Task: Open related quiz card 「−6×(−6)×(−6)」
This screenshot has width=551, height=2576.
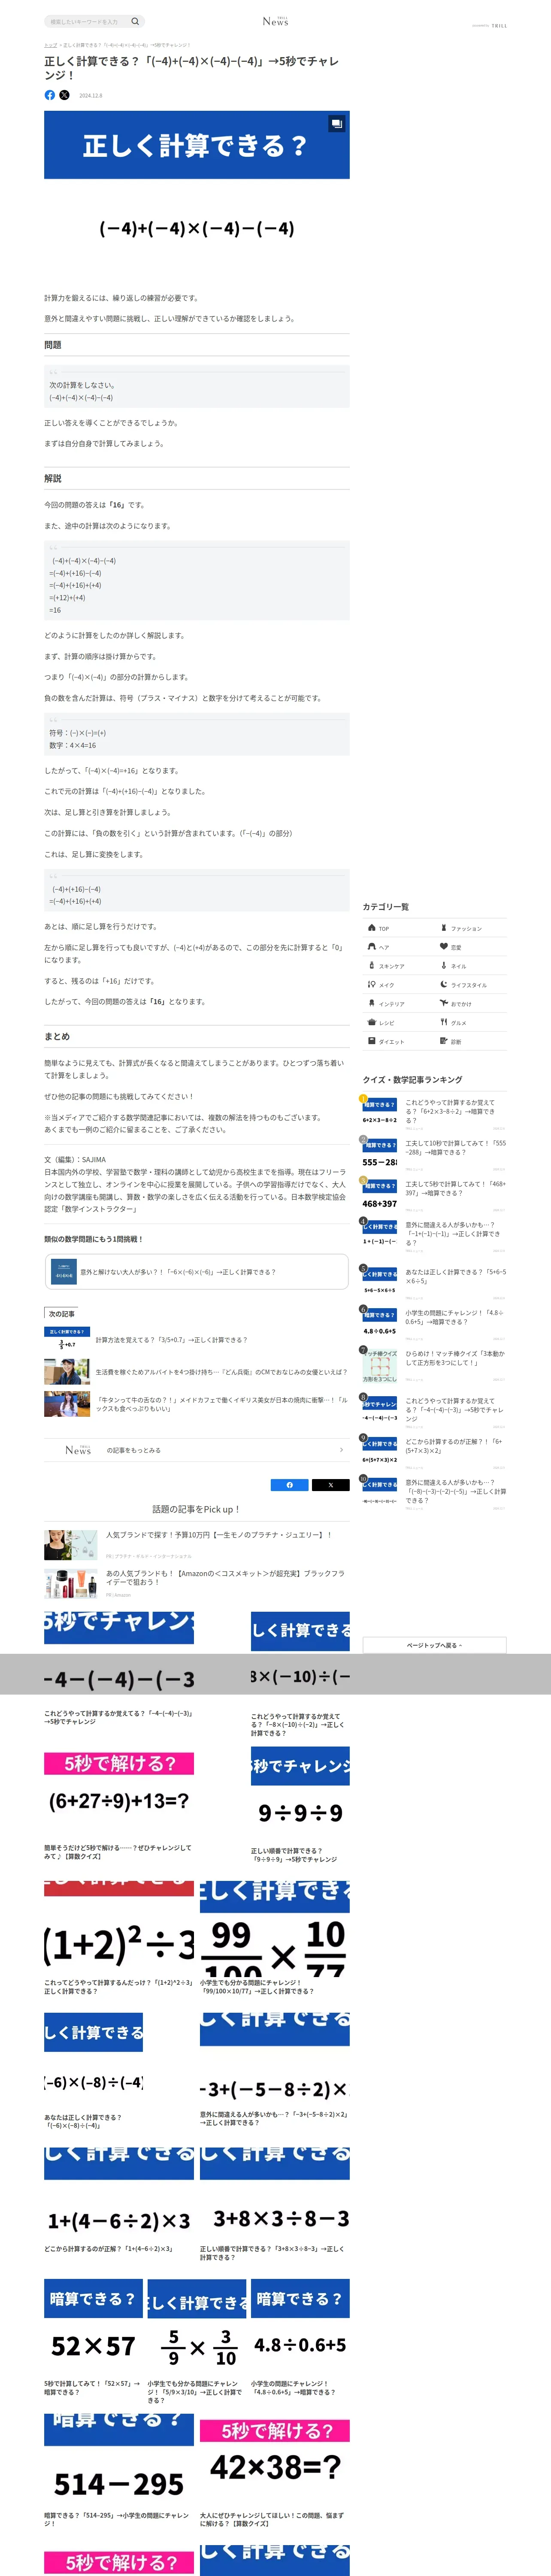Action: click(196, 1272)
